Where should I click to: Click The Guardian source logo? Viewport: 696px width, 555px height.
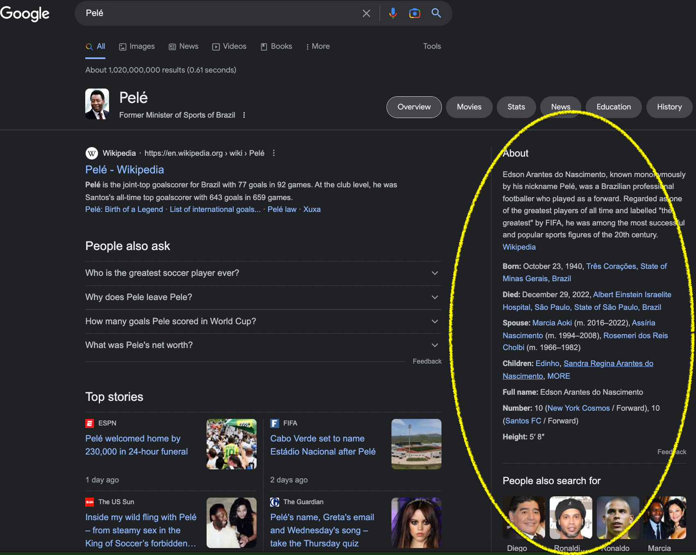point(275,502)
